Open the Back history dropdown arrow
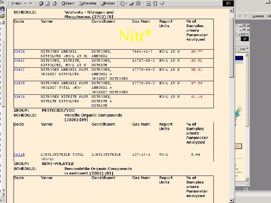Viewport: 271px width, 203px height. 25,3
